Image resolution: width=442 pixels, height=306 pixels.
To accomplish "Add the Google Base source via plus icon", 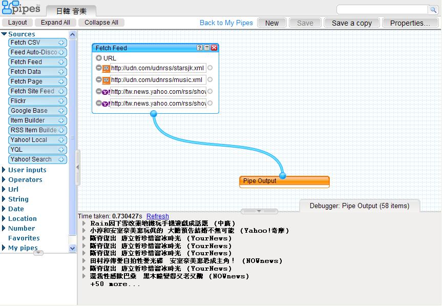I will (x=61, y=111).
